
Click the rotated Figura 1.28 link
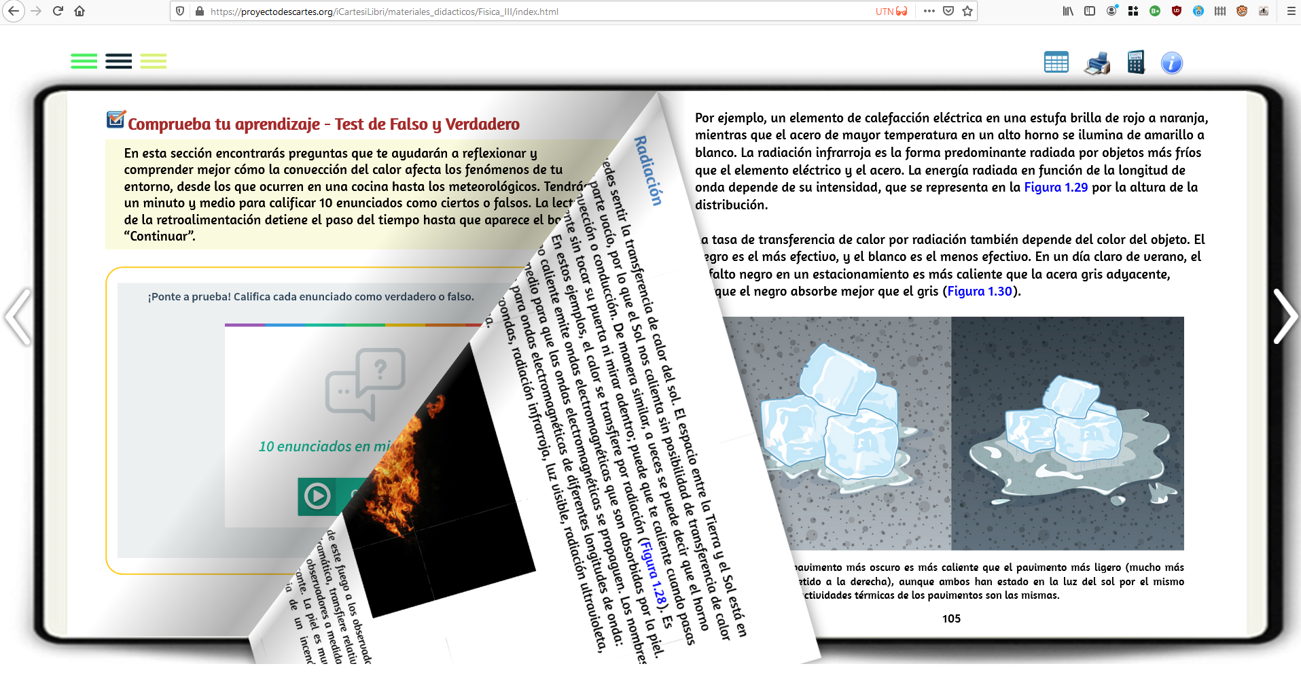click(652, 572)
